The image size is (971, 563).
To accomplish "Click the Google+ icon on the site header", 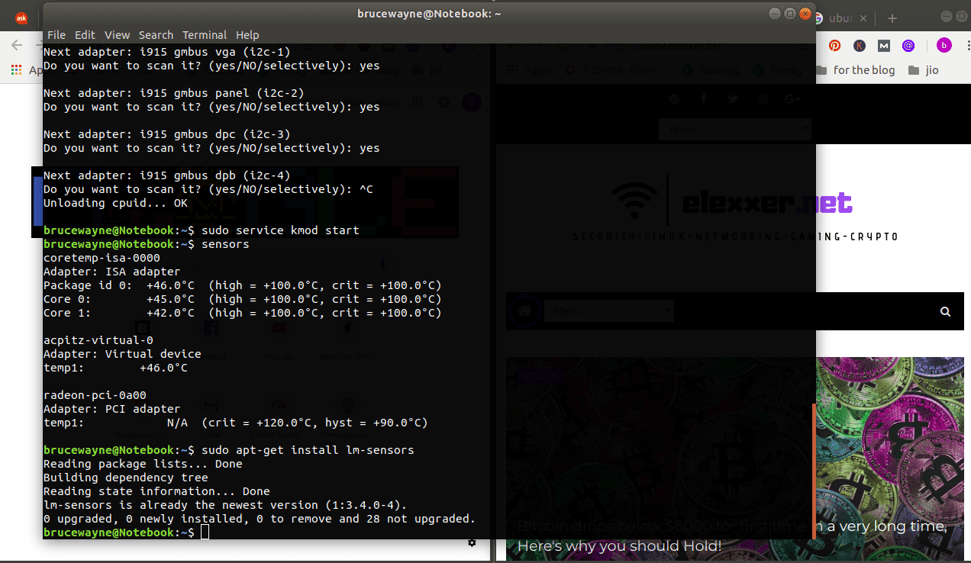I will [x=792, y=98].
